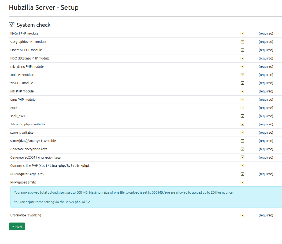Screen dimensions: 282x244
Task: Click the .htconfig.php is writable checkmark
Action: pos(242,124)
